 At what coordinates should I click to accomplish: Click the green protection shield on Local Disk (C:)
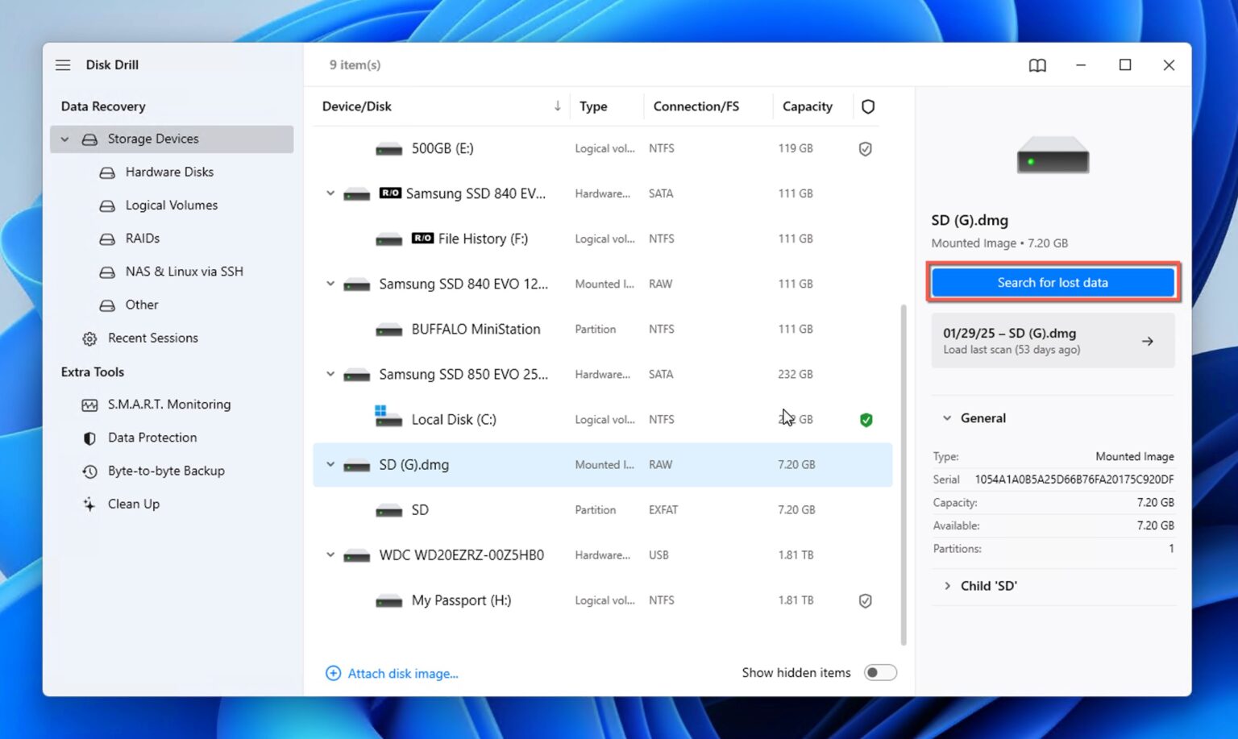coord(866,419)
